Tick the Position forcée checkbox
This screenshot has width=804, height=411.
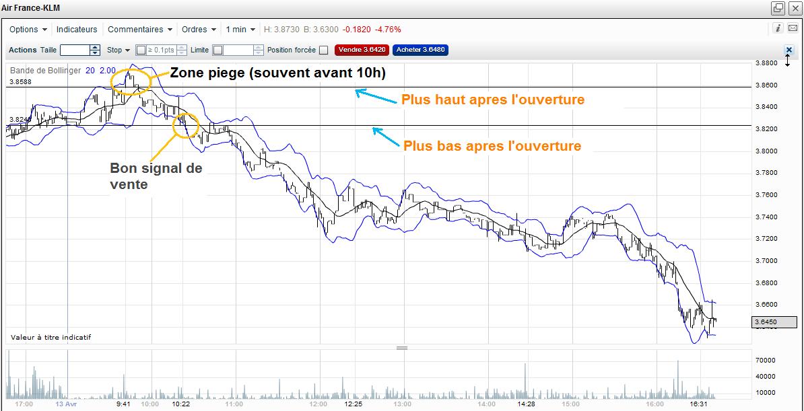coord(323,50)
